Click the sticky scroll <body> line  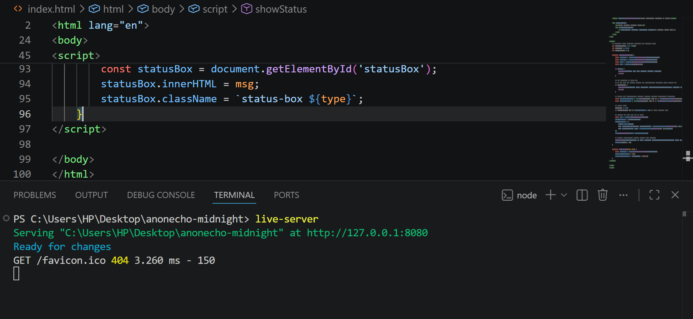pos(70,40)
